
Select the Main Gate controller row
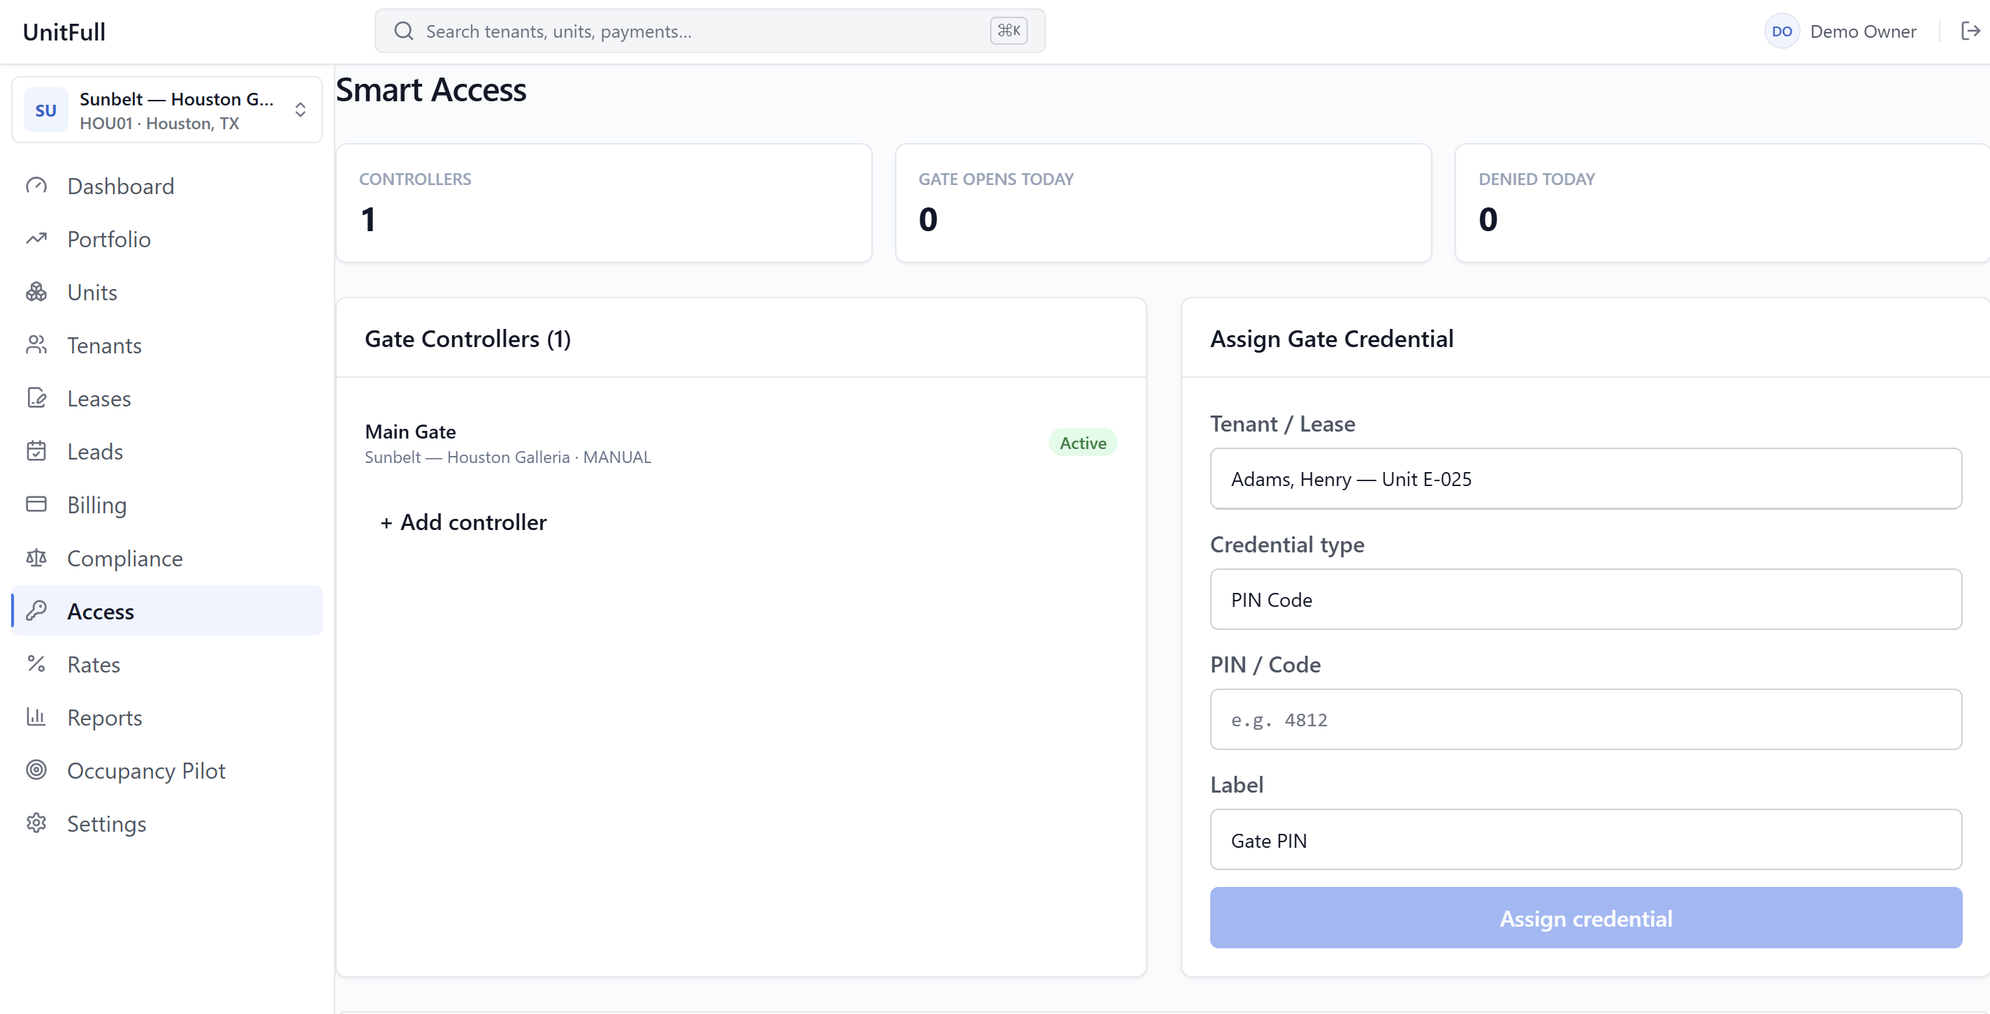[x=741, y=443]
